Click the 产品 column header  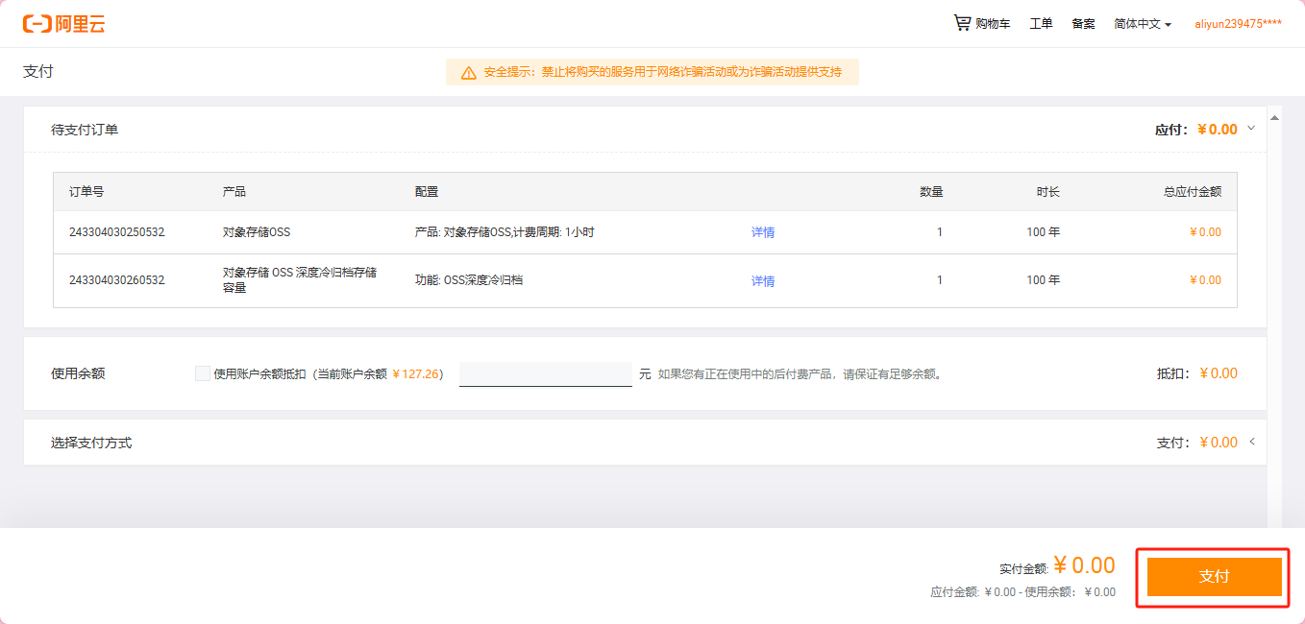point(234,191)
